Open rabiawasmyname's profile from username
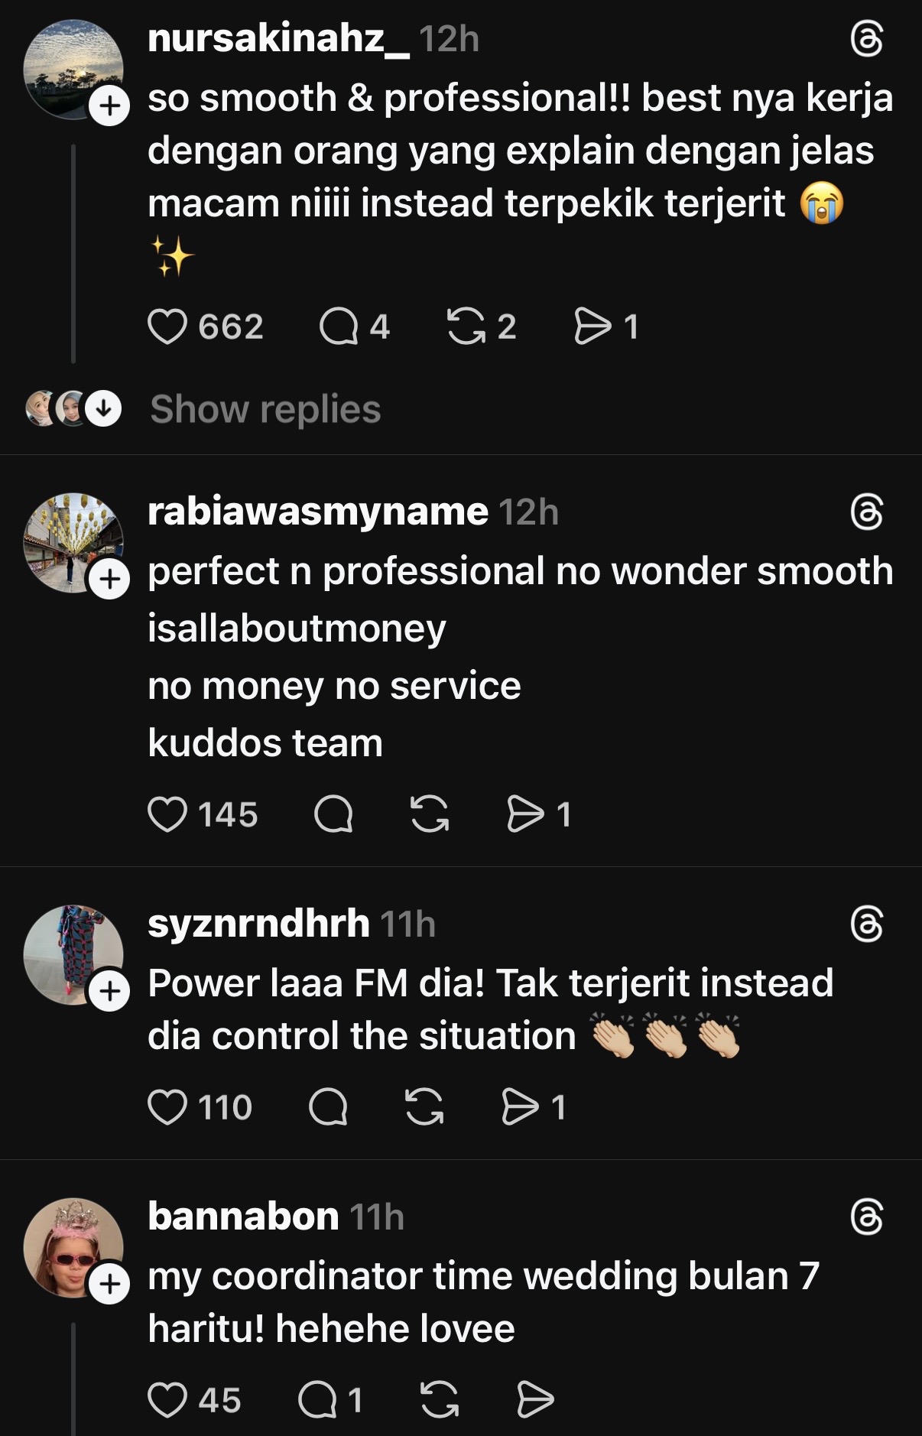922x1436 pixels. coord(317,512)
